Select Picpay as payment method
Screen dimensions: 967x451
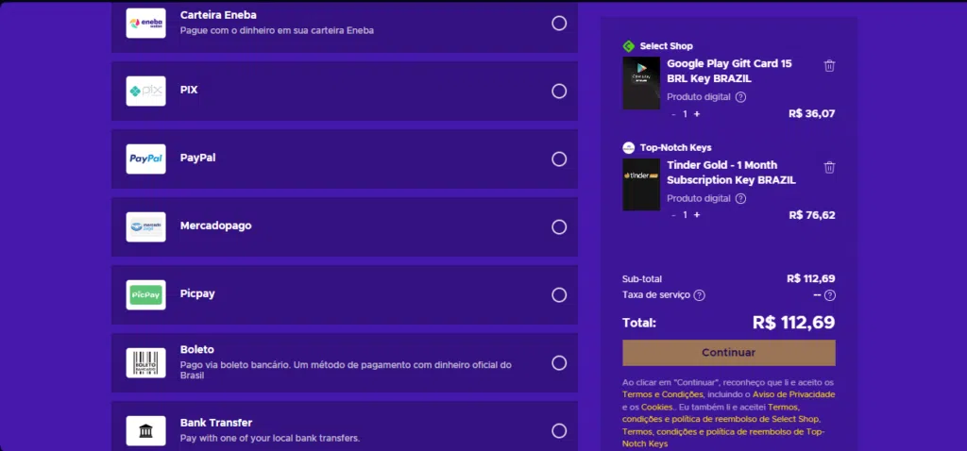tap(559, 294)
